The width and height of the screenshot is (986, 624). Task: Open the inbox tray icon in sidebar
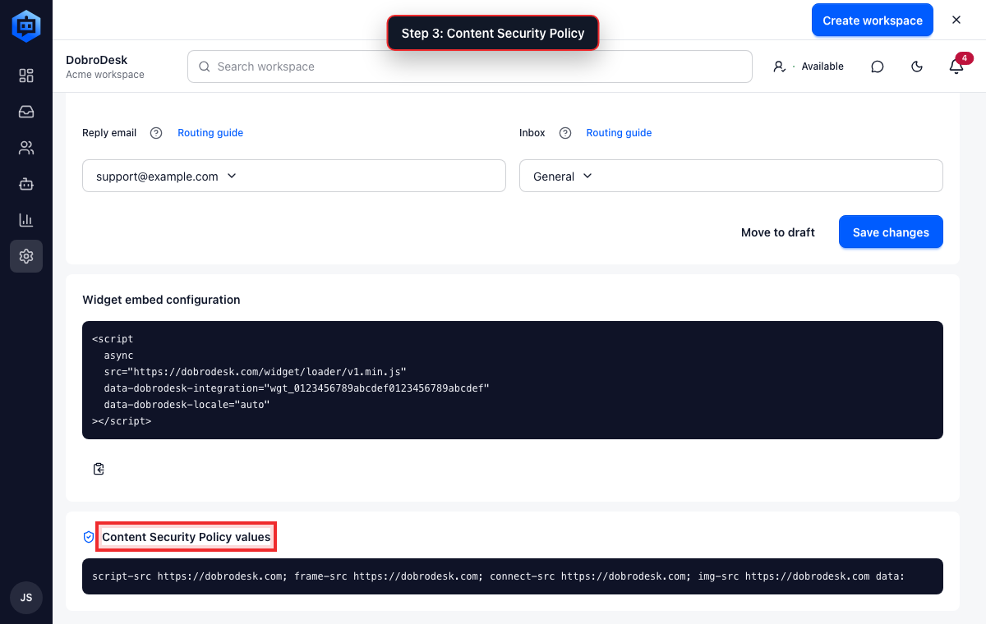coord(26,112)
